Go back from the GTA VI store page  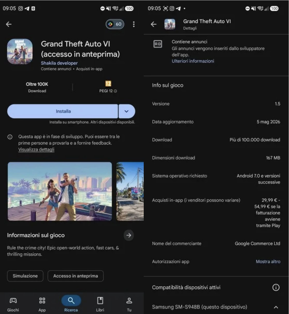(9, 24)
